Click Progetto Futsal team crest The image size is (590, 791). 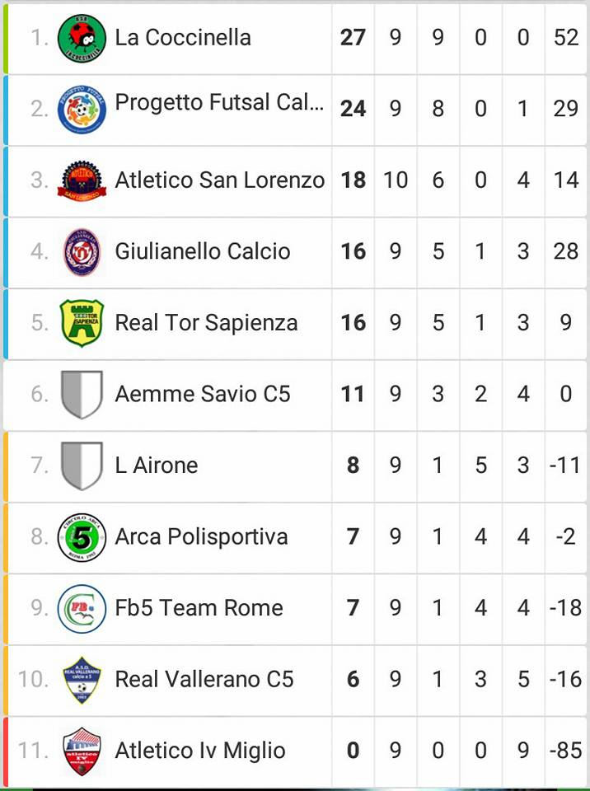point(82,109)
